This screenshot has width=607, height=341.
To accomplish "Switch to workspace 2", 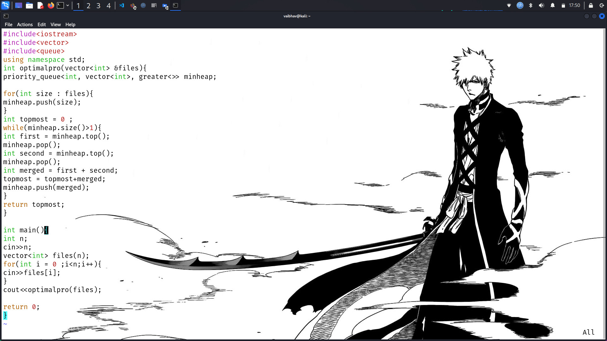I will pyautogui.click(x=89, y=6).
